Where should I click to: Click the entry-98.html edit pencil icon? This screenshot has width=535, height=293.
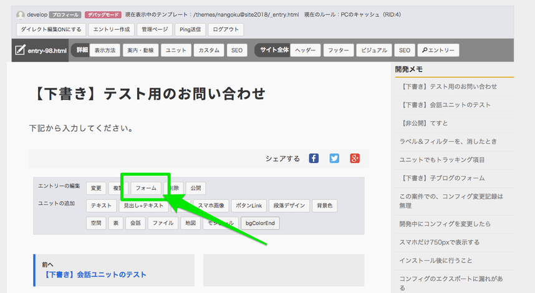tap(20, 50)
